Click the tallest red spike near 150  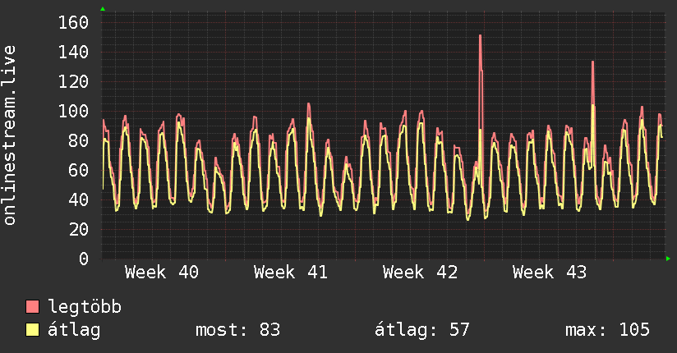[480, 37]
